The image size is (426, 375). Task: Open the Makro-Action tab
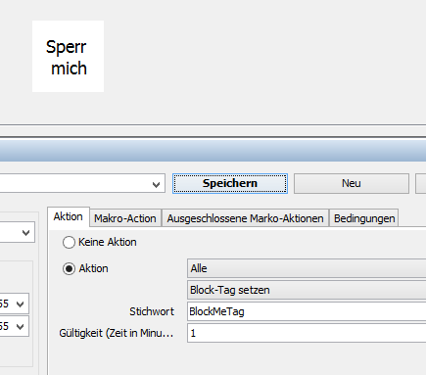[125, 218]
